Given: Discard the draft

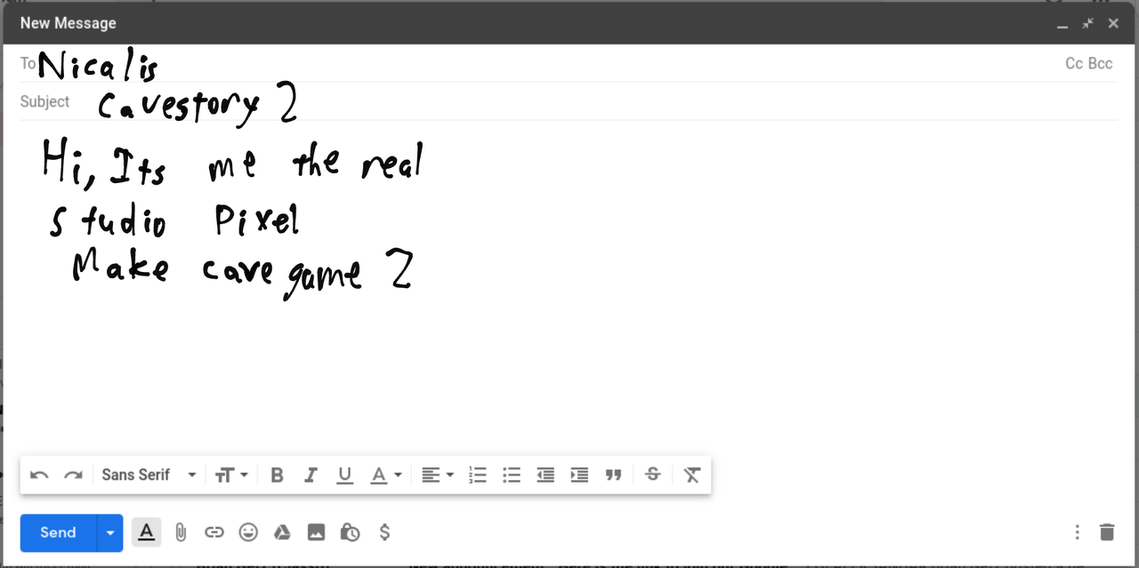Looking at the screenshot, I should (1107, 532).
